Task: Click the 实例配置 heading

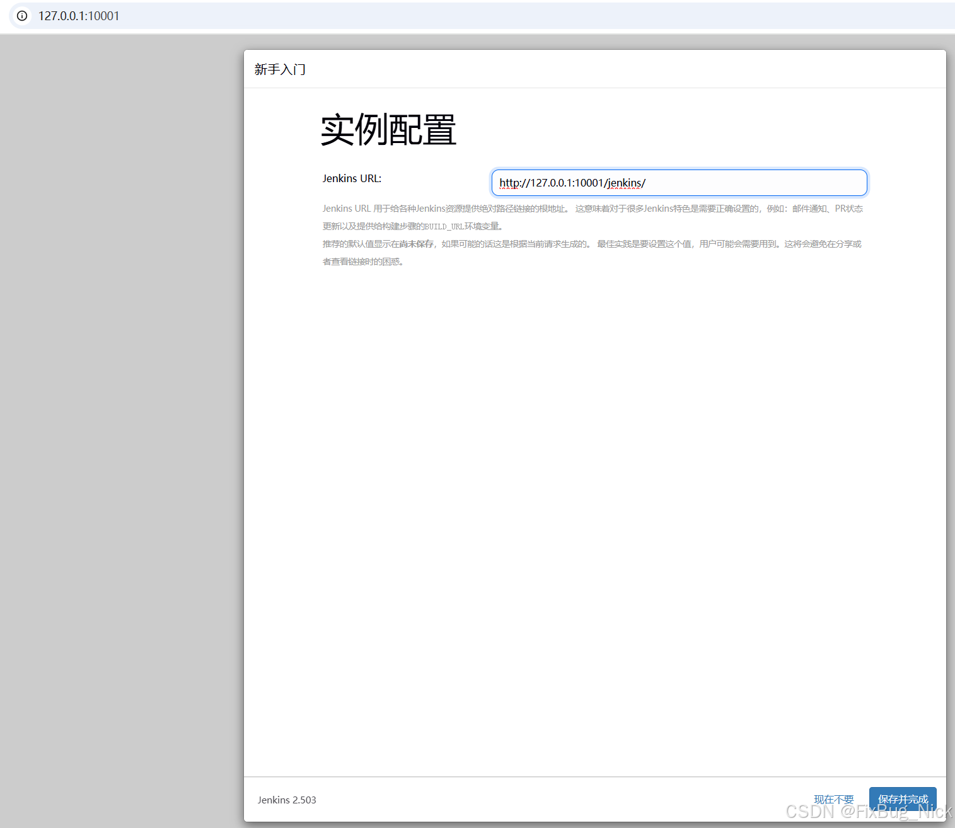Action: tap(388, 130)
